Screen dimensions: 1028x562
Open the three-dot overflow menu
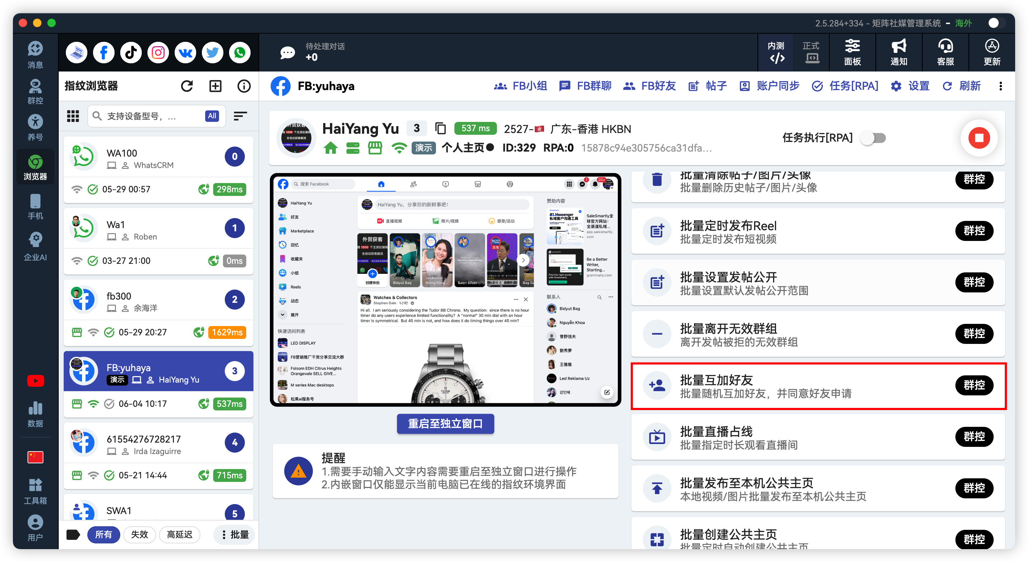pos(1000,86)
